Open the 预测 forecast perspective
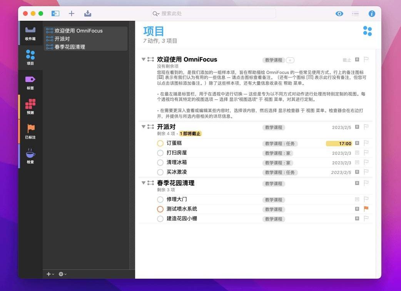 30,107
